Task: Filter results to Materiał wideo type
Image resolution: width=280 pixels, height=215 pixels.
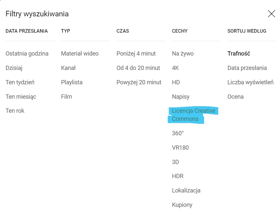Action: 80,54
